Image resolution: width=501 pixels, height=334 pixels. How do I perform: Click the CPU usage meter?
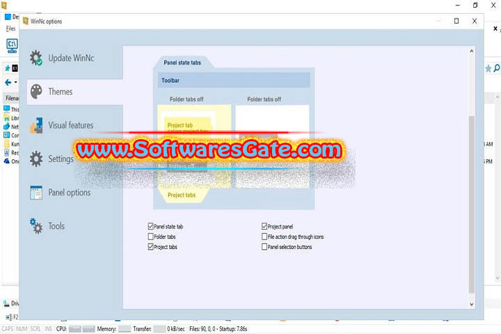click(x=82, y=329)
